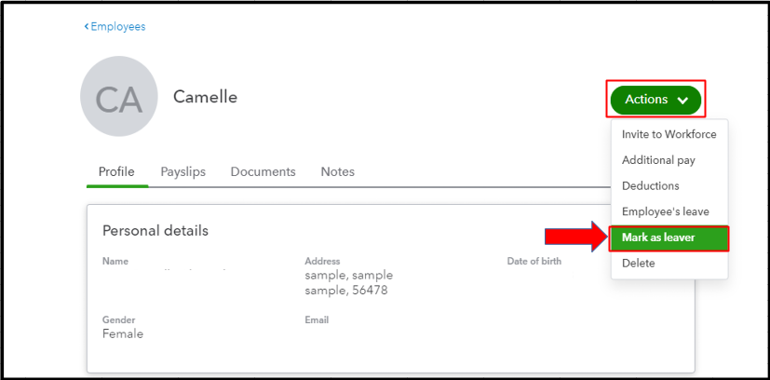
Task: Switch to Documents tab
Action: point(263,171)
